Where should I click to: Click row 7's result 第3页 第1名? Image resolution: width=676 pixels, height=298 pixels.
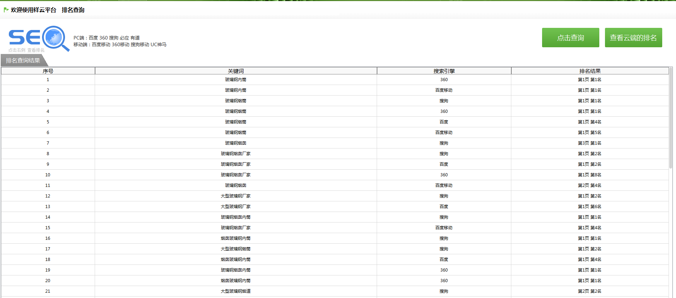click(589, 143)
